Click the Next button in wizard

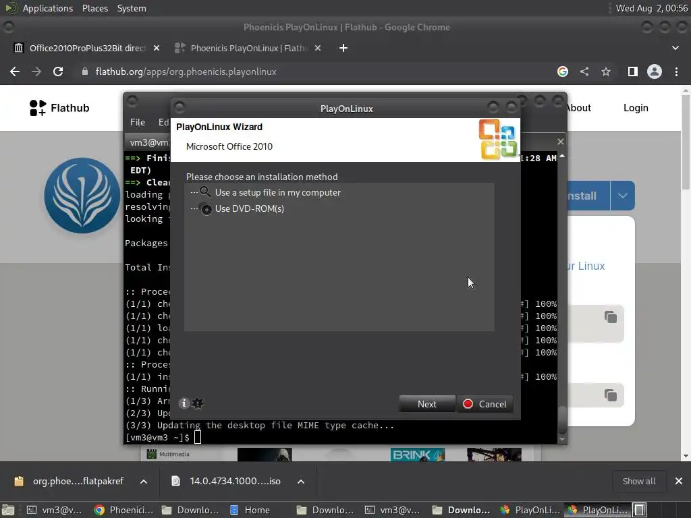click(426, 404)
